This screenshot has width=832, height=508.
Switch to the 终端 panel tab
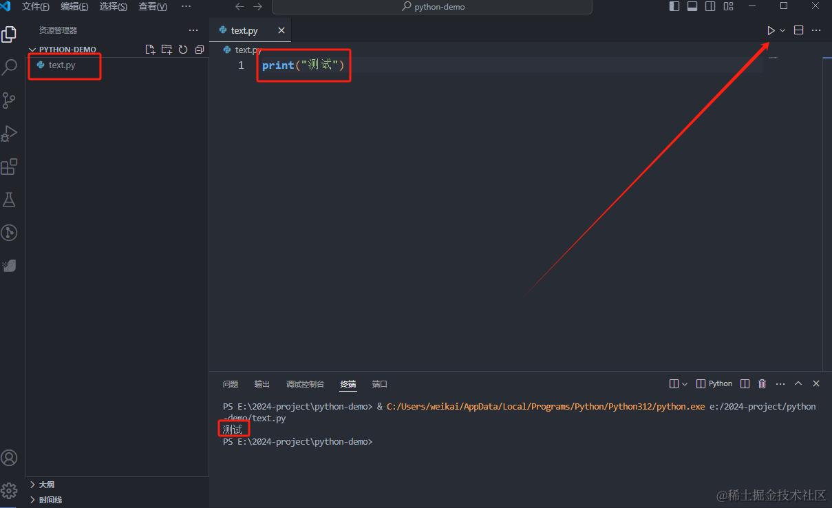click(x=348, y=384)
